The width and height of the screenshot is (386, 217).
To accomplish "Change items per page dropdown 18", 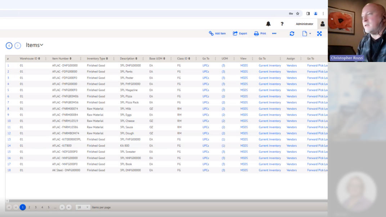I will coord(83,207).
